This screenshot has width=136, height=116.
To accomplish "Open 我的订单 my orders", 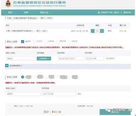I will coord(127,13).
